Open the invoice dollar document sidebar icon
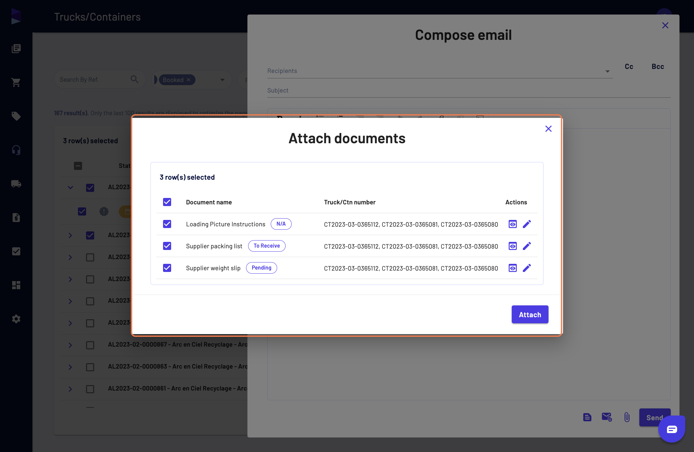The image size is (694, 452). (16, 218)
